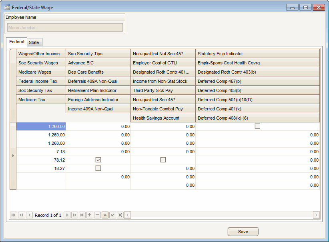Image resolution: width=329 pixels, height=242 pixels.
Task: Click the edit record triangle icon
Action: (x=105, y=215)
